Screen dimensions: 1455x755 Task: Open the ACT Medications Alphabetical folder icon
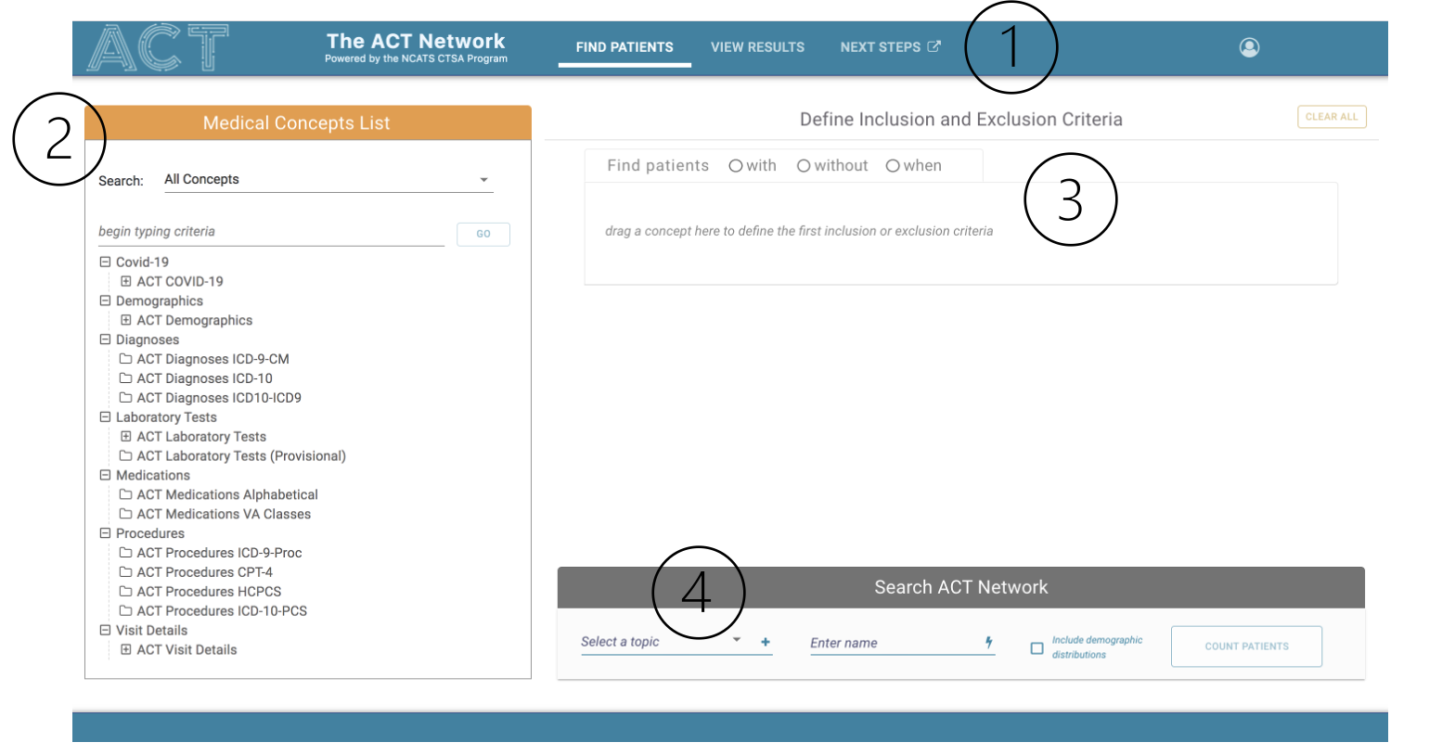(125, 494)
